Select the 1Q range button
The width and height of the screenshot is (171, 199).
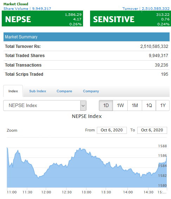149,105
